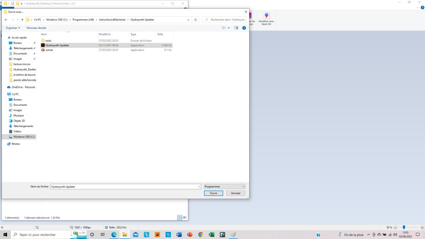Viewport: 425px width, 239px height.
Task: Select Windows-SSD (C:) drive in sidebar
Action: (x=24, y=137)
